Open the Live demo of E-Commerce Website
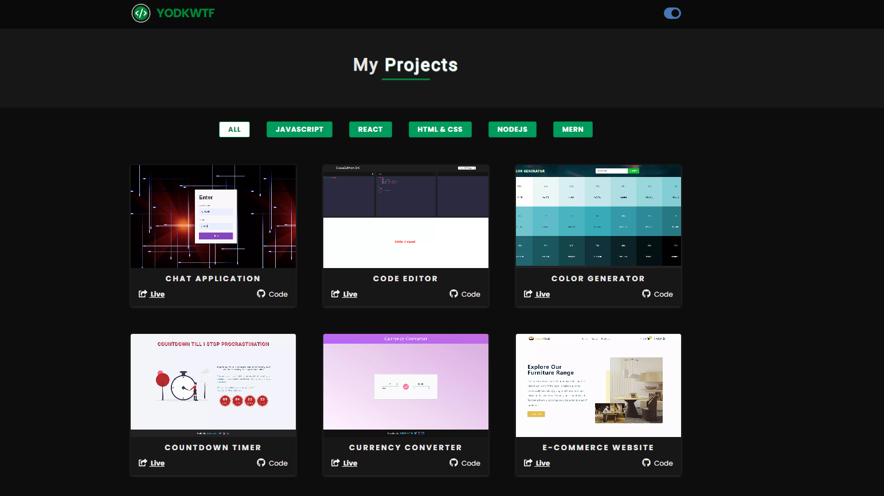This screenshot has width=884, height=496. coord(543,463)
